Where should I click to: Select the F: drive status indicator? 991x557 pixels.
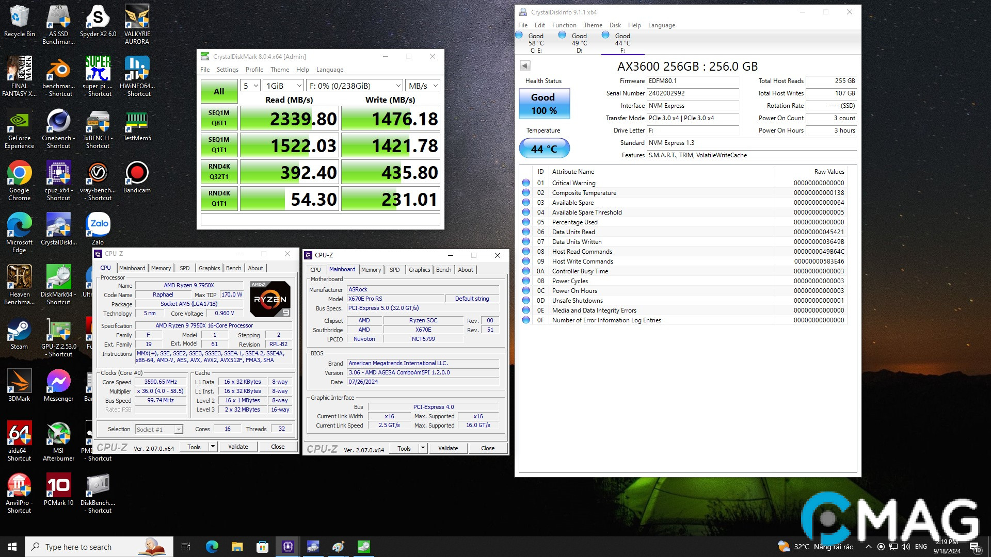pyautogui.click(x=622, y=42)
